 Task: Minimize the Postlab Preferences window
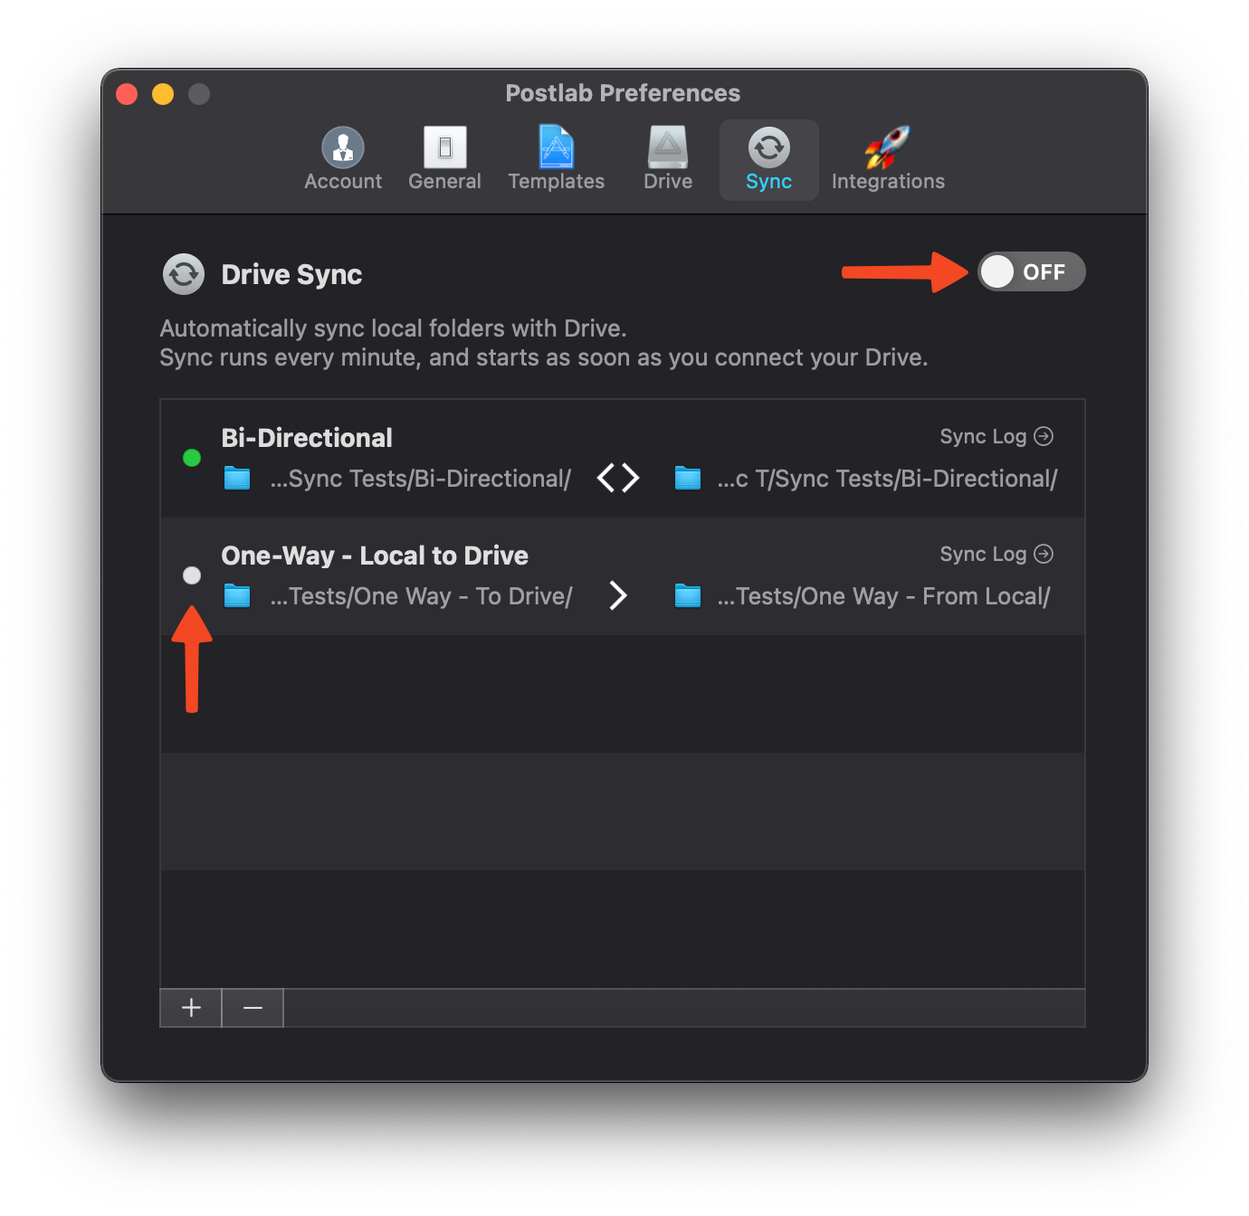pyautogui.click(x=163, y=94)
